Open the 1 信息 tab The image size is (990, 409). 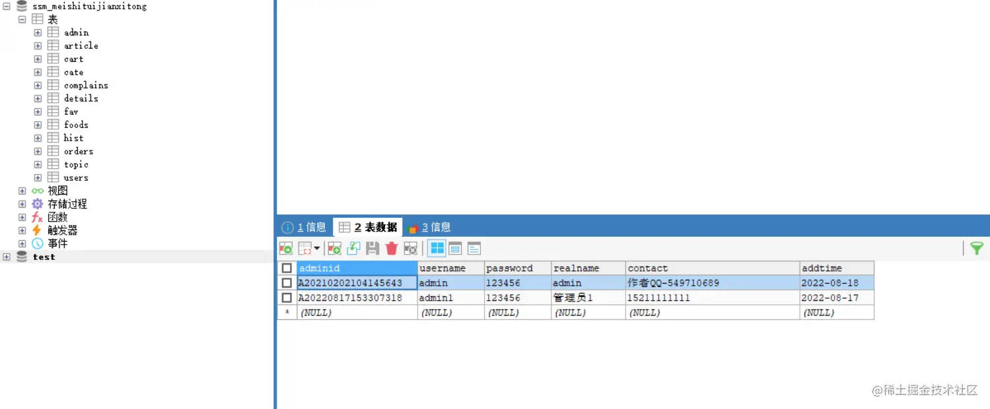pos(304,227)
